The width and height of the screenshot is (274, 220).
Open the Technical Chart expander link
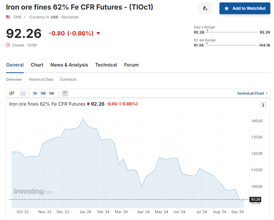point(252,93)
